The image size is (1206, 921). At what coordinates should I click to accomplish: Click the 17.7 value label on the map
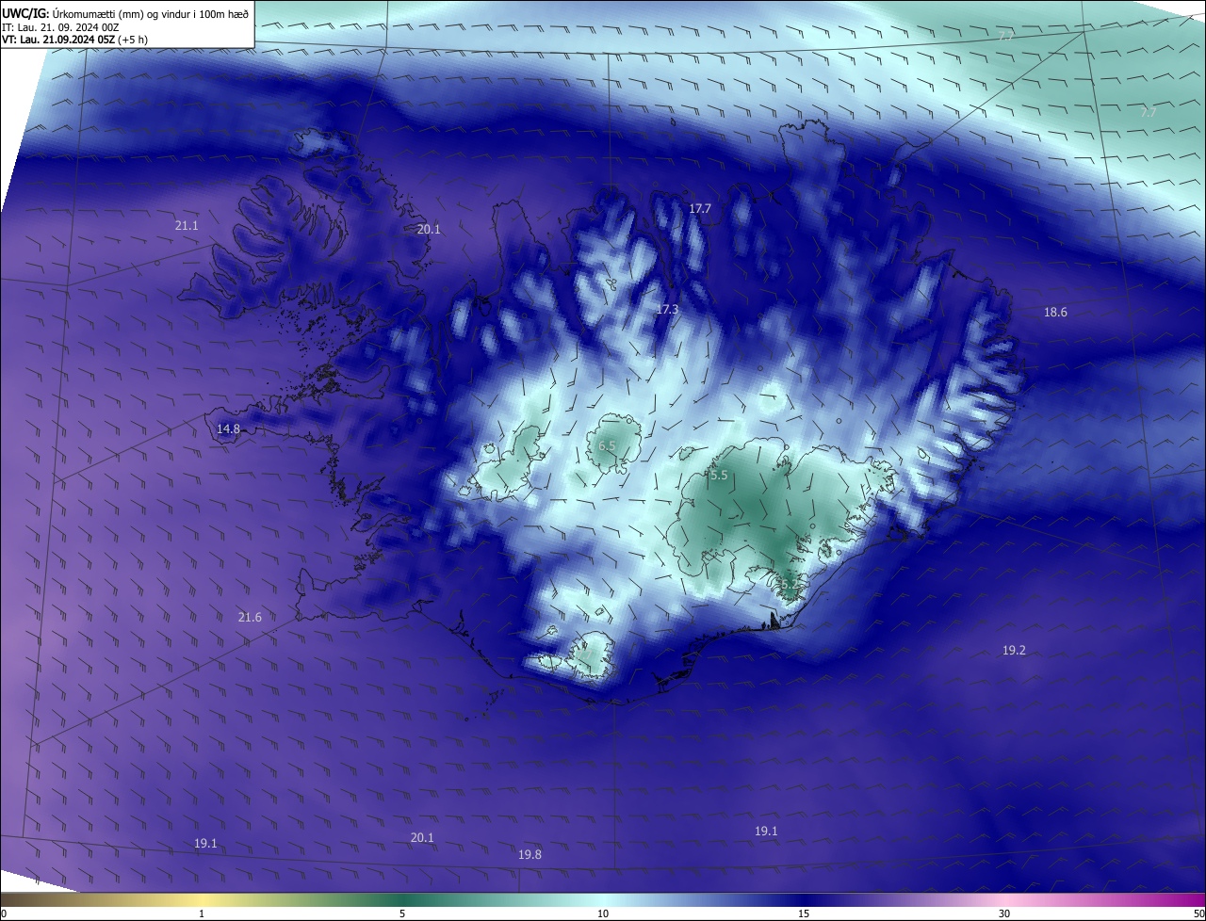tap(700, 209)
